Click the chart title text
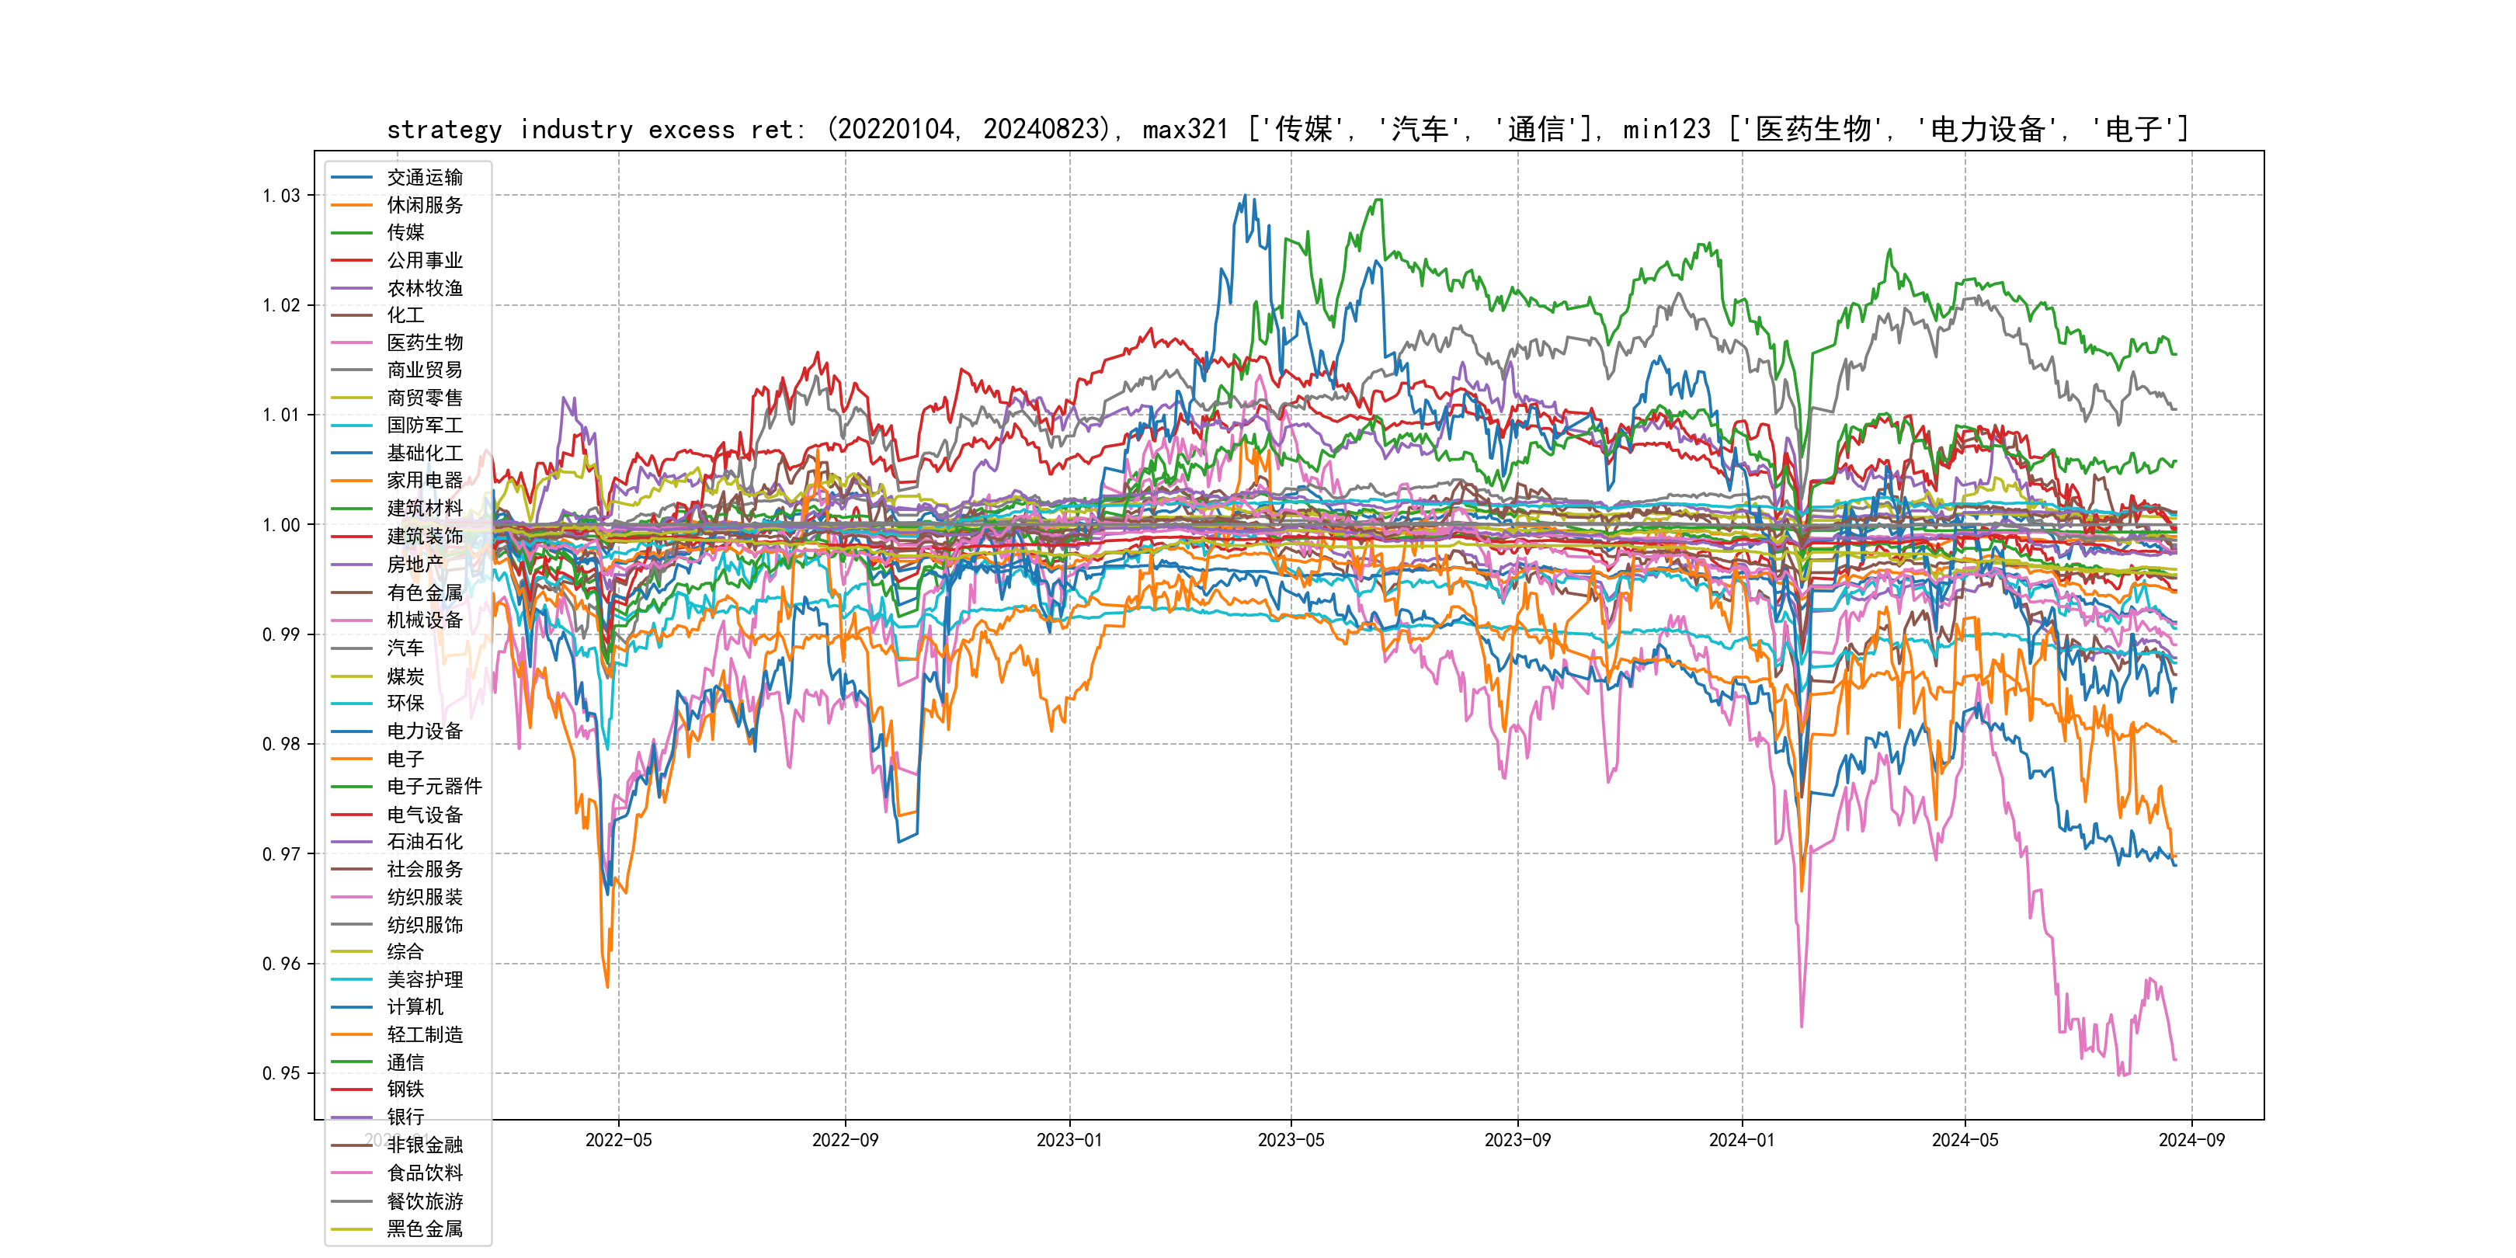This screenshot has width=2516, height=1258. click(x=1288, y=129)
